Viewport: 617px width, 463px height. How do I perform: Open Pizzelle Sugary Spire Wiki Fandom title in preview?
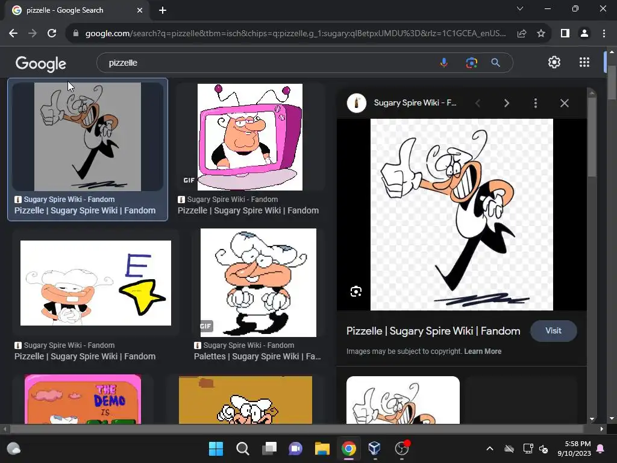pyautogui.click(x=433, y=331)
